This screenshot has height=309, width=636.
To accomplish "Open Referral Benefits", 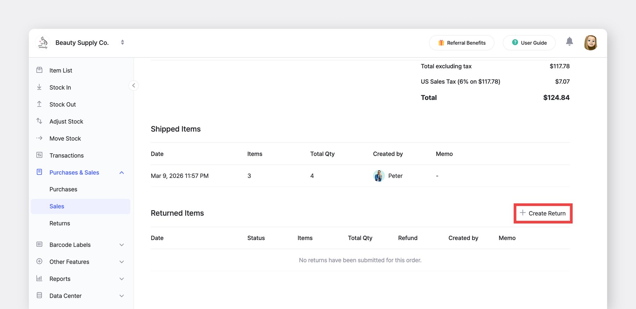I will pyautogui.click(x=461, y=43).
